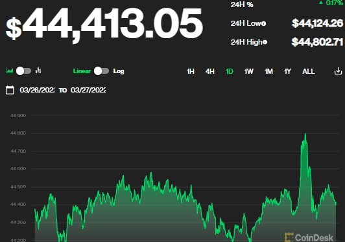Image resolution: width=345 pixels, height=242 pixels.
Task: Click the 24H Low info icon
Action: (x=263, y=23)
